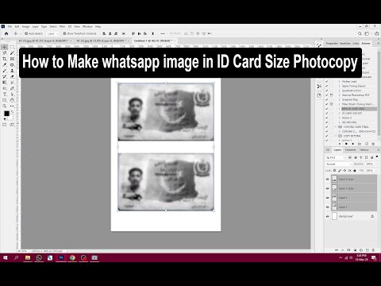The width and height of the screenshot is (381, 286).
Task: Select the Path Selection arrow tool
Action: point(12,95)
